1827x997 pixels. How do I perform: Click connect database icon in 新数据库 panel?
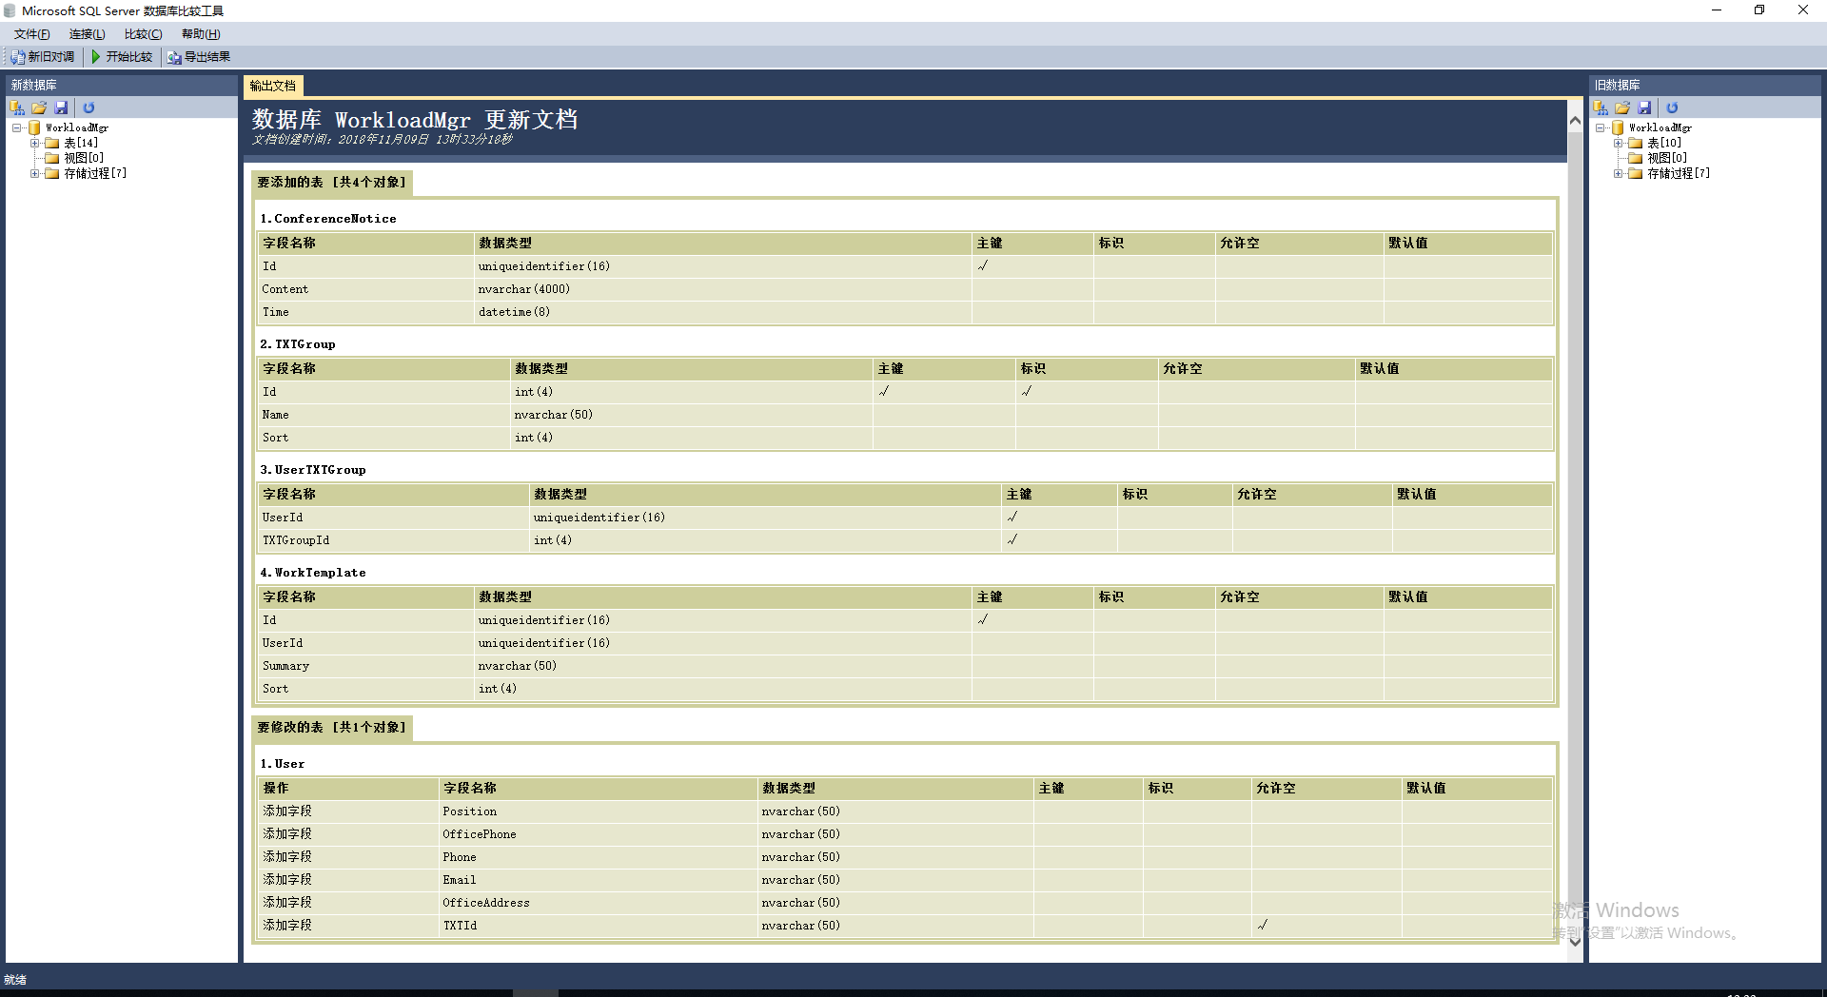click(x=17, y=108)
